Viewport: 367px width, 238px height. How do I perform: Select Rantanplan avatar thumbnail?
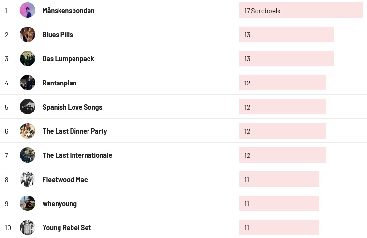(x=28, y=83)
